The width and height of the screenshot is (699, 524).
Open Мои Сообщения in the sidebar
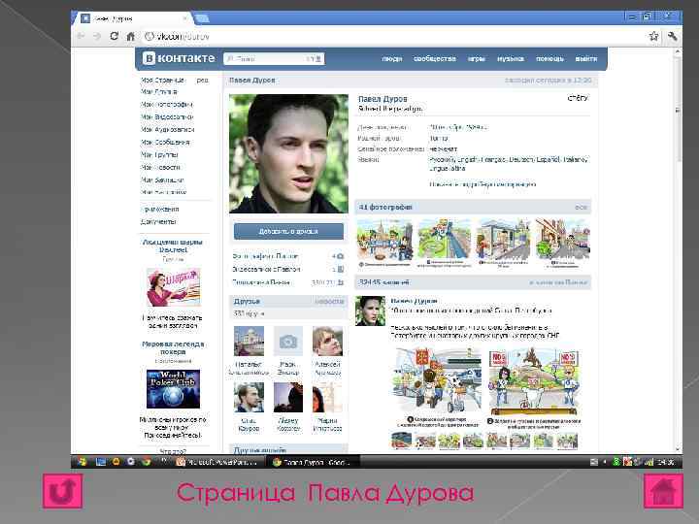(x=165, y=142)
